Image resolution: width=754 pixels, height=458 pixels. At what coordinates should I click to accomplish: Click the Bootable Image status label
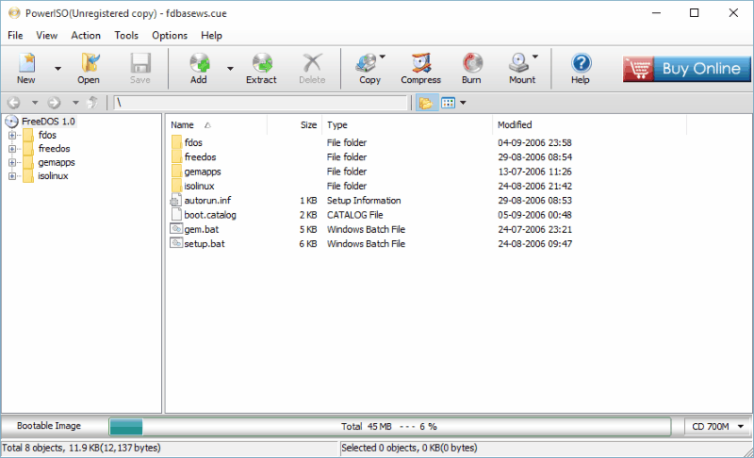[x=49, y=426]
